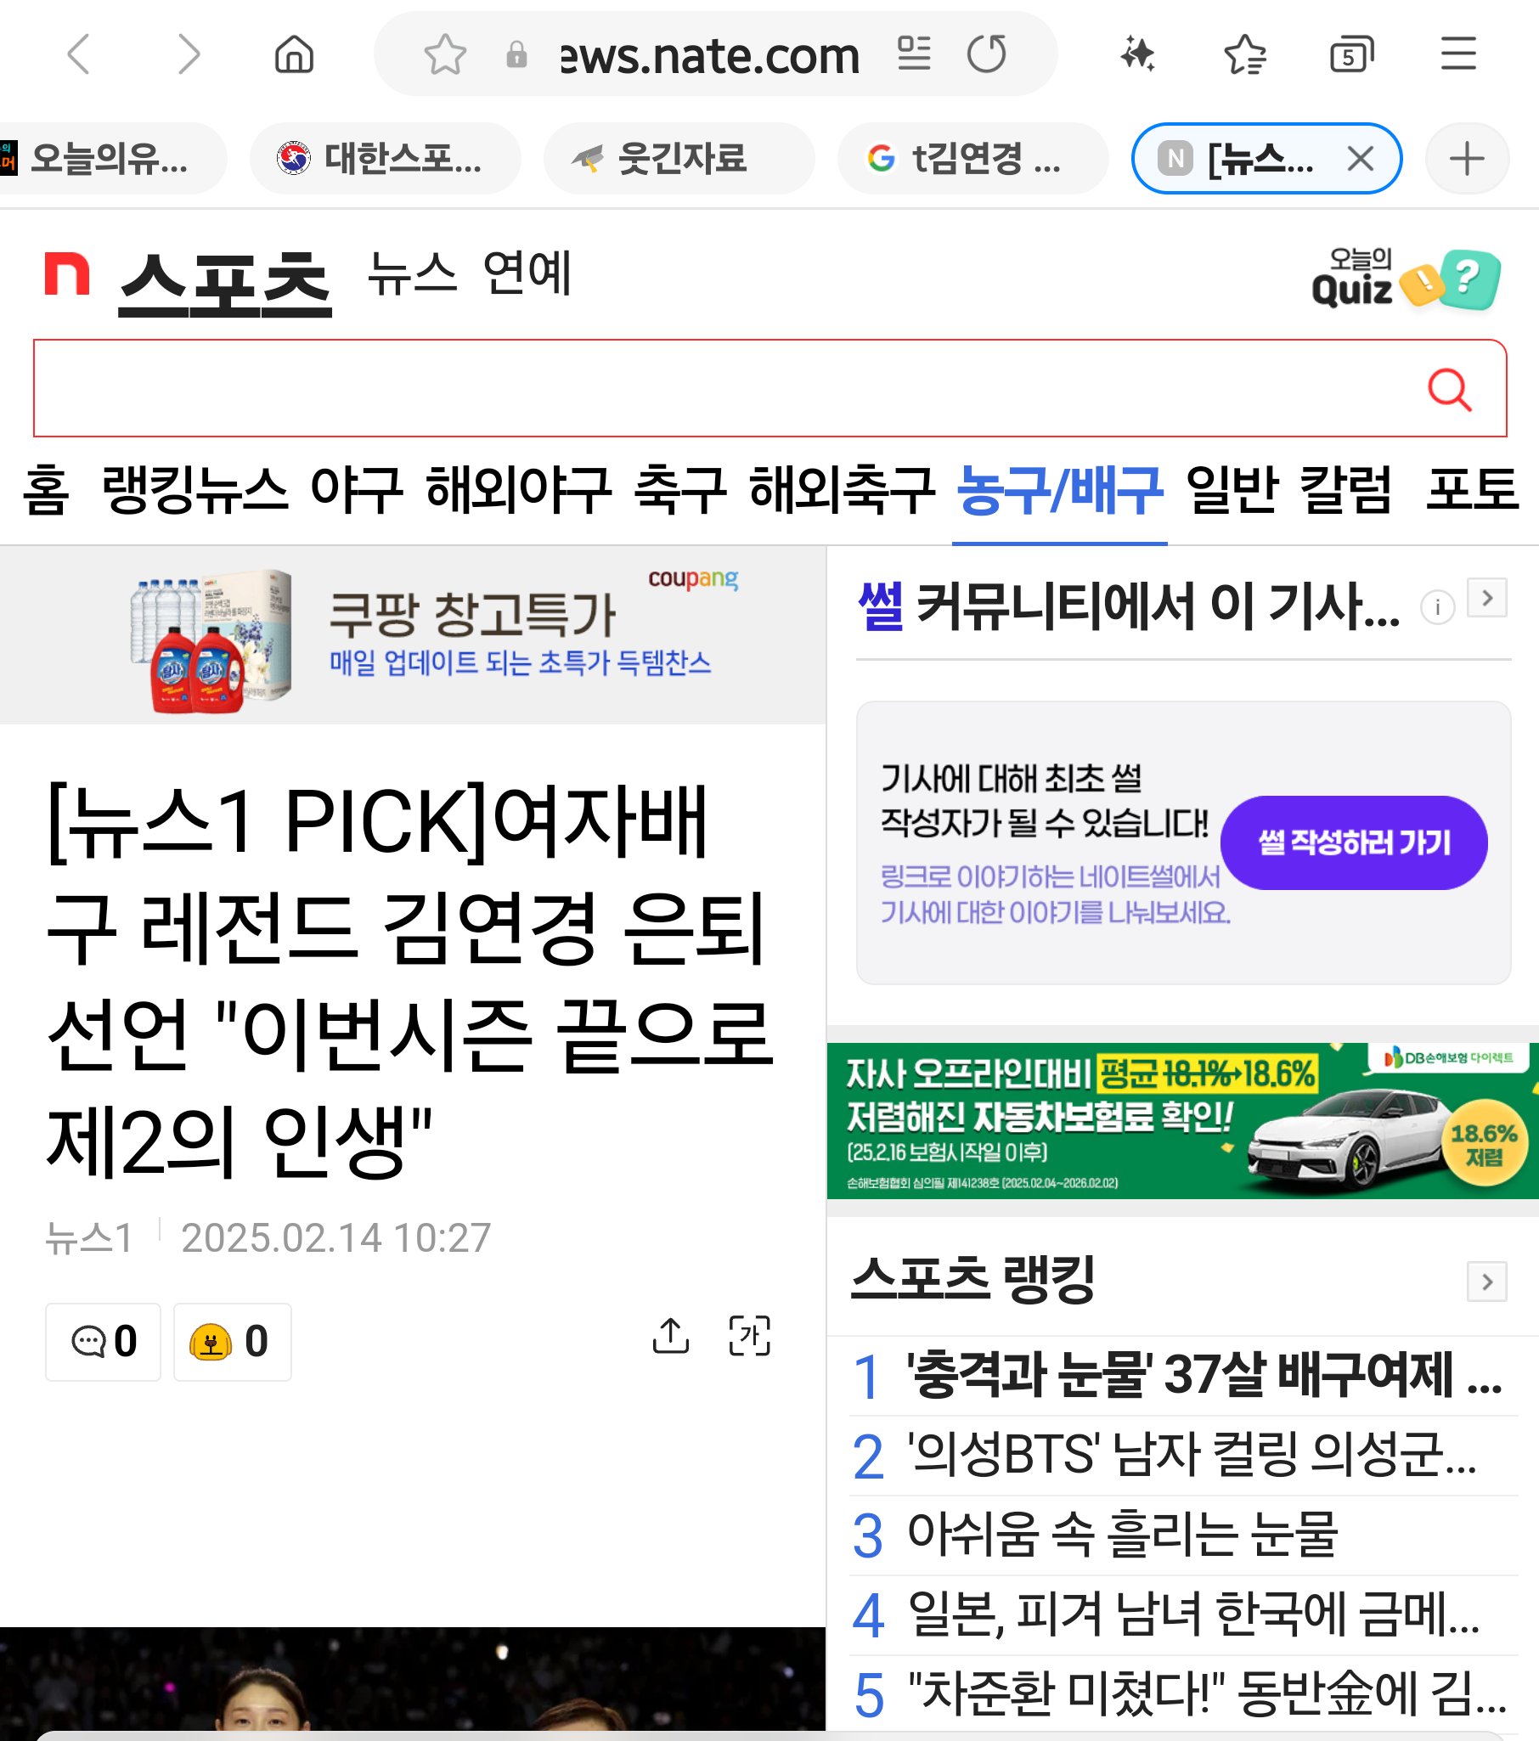Screen dimensions: 1539x1741
Task: Bookmark this page with the star icon
Action: point(444,55)
